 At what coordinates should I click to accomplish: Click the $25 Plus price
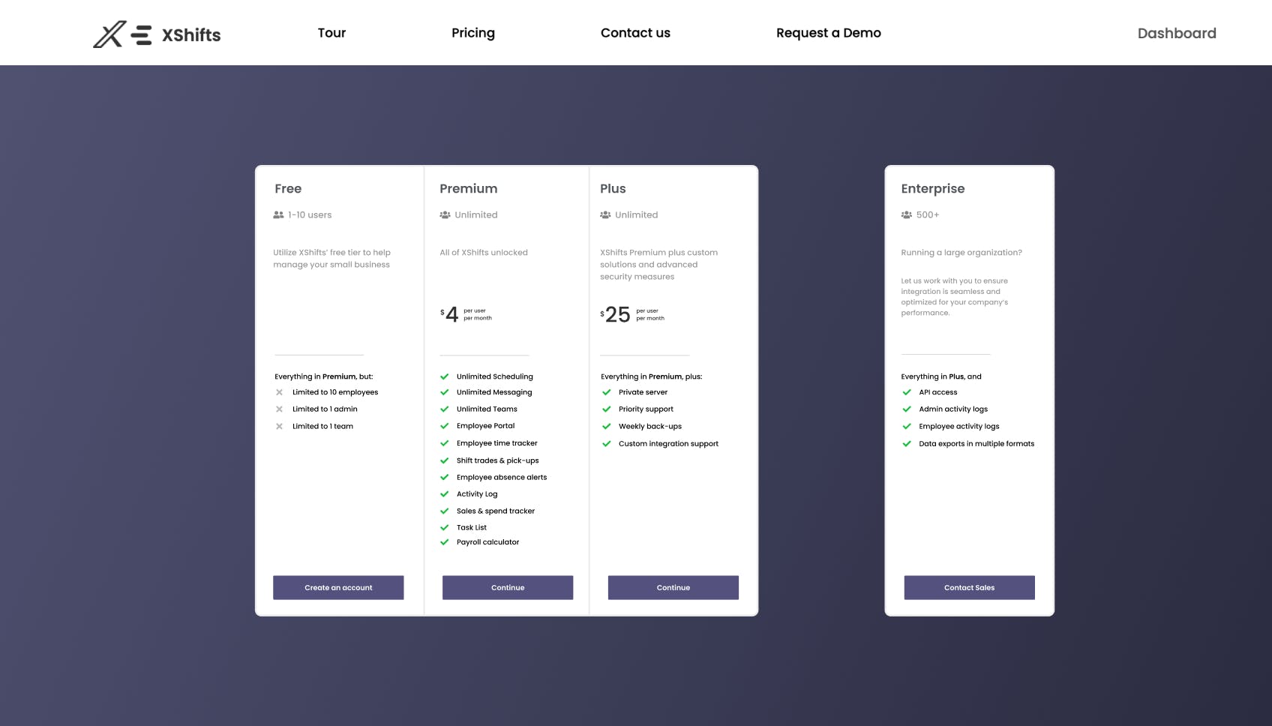point(615,314)
